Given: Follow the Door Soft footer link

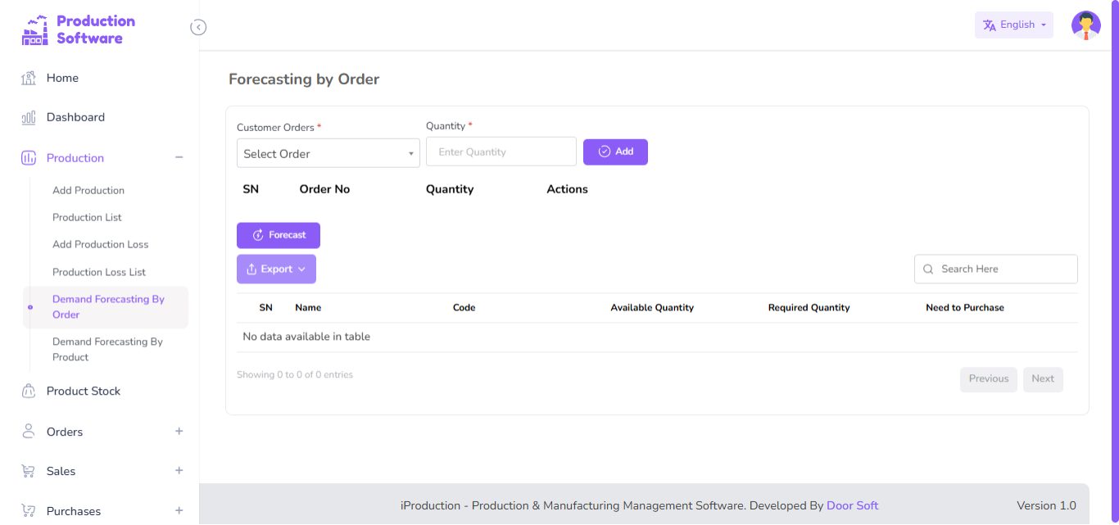Looking at the screenshot, I should 852,505.
